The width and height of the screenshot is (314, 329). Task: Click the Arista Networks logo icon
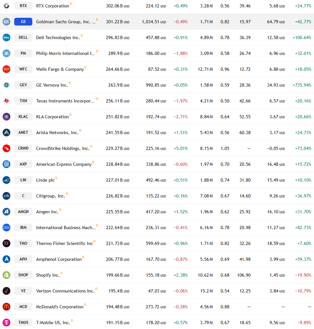6,133
